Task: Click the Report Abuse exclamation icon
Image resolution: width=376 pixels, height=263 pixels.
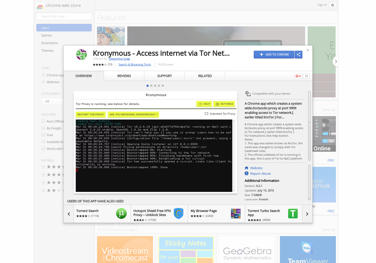Action: 246,173
